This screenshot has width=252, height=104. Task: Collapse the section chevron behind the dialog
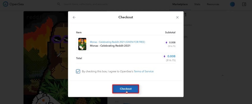coord(223,75)
